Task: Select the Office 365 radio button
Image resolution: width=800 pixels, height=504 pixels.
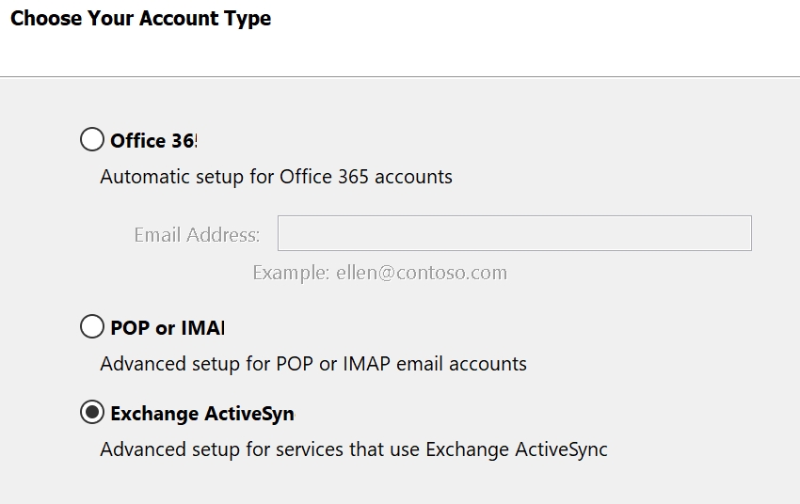Action: 92,140
